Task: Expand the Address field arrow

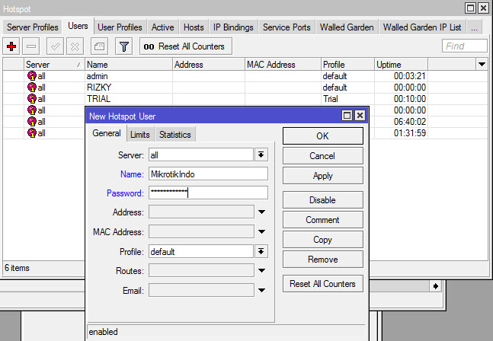Action: [261, 212]
